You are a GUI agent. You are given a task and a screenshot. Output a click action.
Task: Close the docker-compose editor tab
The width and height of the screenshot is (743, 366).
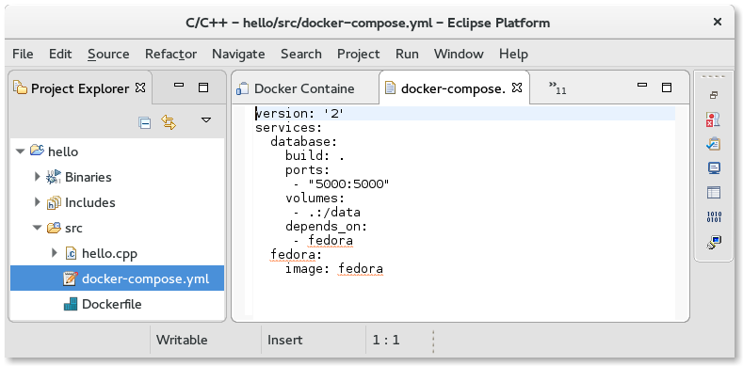click(x=517, y=88)
